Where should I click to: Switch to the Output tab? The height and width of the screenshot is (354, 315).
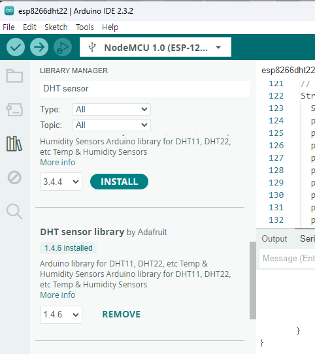(x=274, y=238)
